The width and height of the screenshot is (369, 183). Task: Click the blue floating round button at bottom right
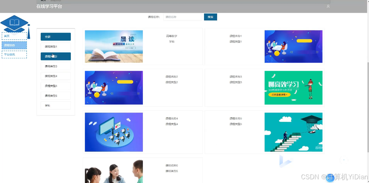pos(330,178)
